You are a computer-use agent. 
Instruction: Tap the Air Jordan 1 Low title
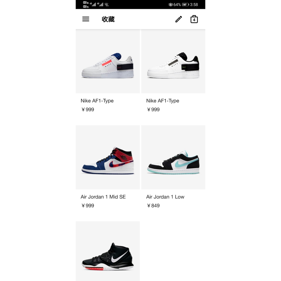[165, 197]
